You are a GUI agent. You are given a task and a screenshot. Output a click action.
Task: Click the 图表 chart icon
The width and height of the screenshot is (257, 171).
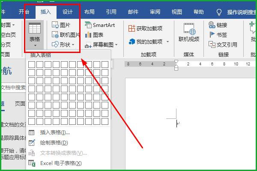click(88, 35)
